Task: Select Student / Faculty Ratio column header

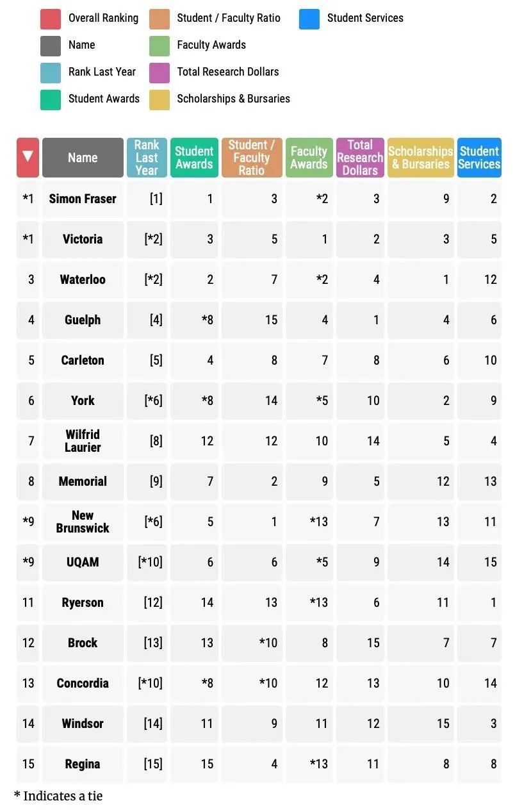Action: 252,158
